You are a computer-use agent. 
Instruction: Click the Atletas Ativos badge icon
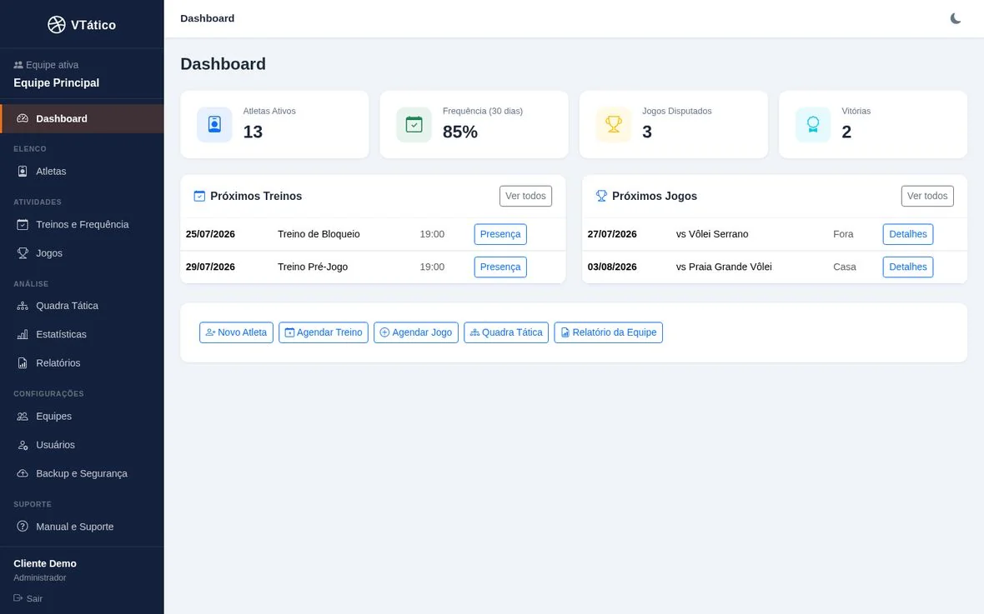coord(214,124)
